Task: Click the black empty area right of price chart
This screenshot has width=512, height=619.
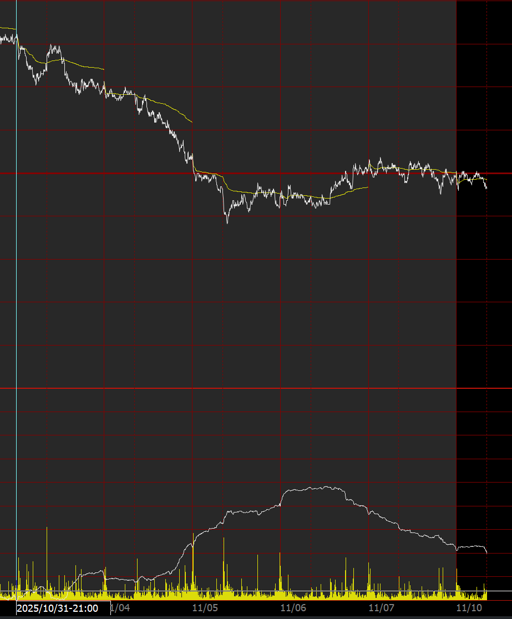Action: (x=483, y=333)
